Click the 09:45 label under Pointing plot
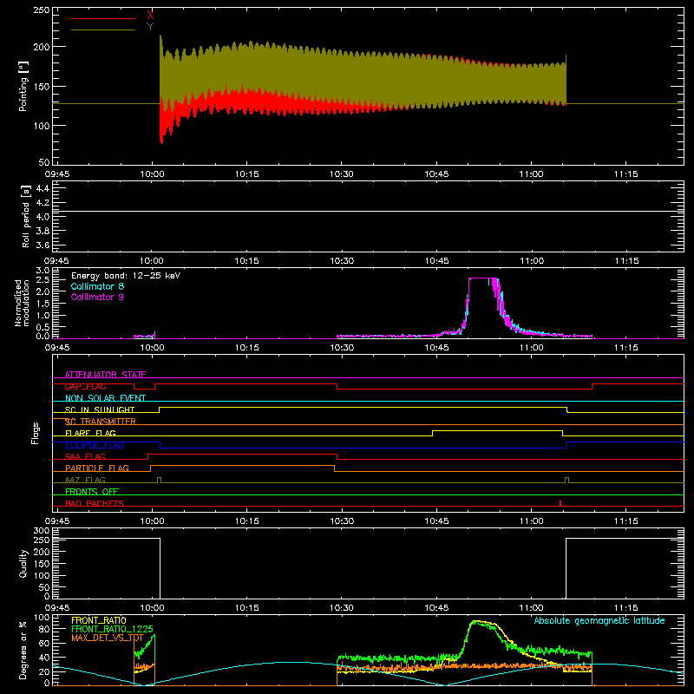This screenshot has width=694, height=694. click(x=57, y=174)
